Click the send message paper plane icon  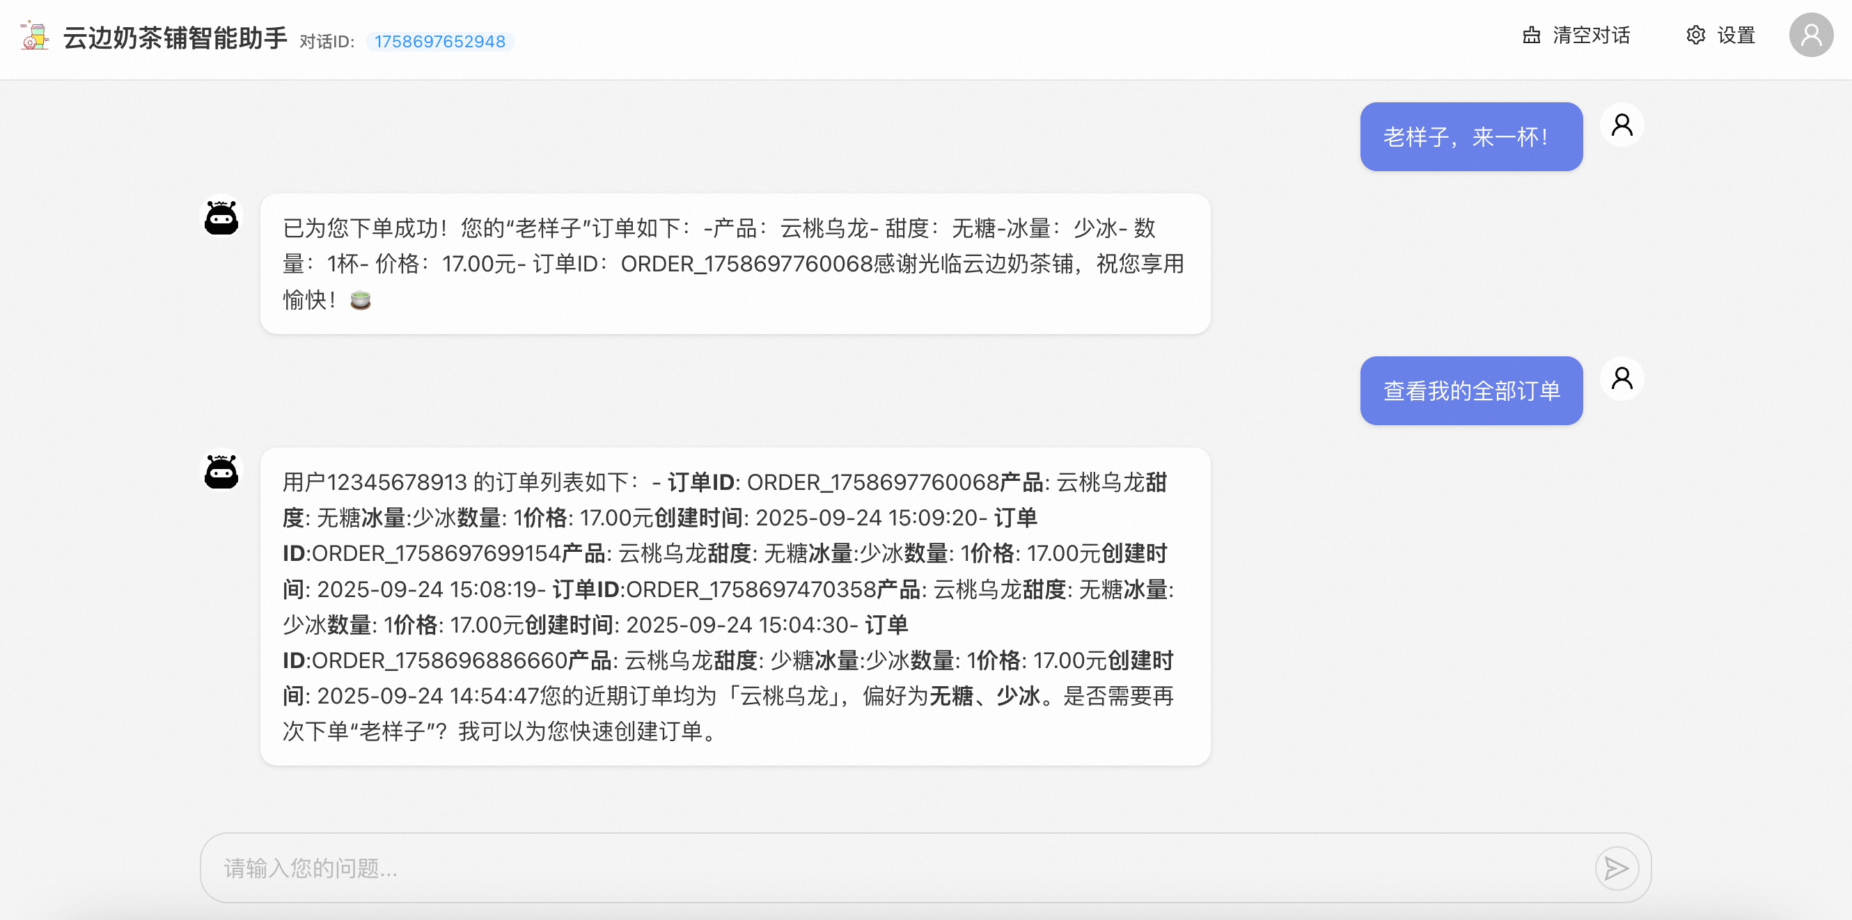point(1615,869)
